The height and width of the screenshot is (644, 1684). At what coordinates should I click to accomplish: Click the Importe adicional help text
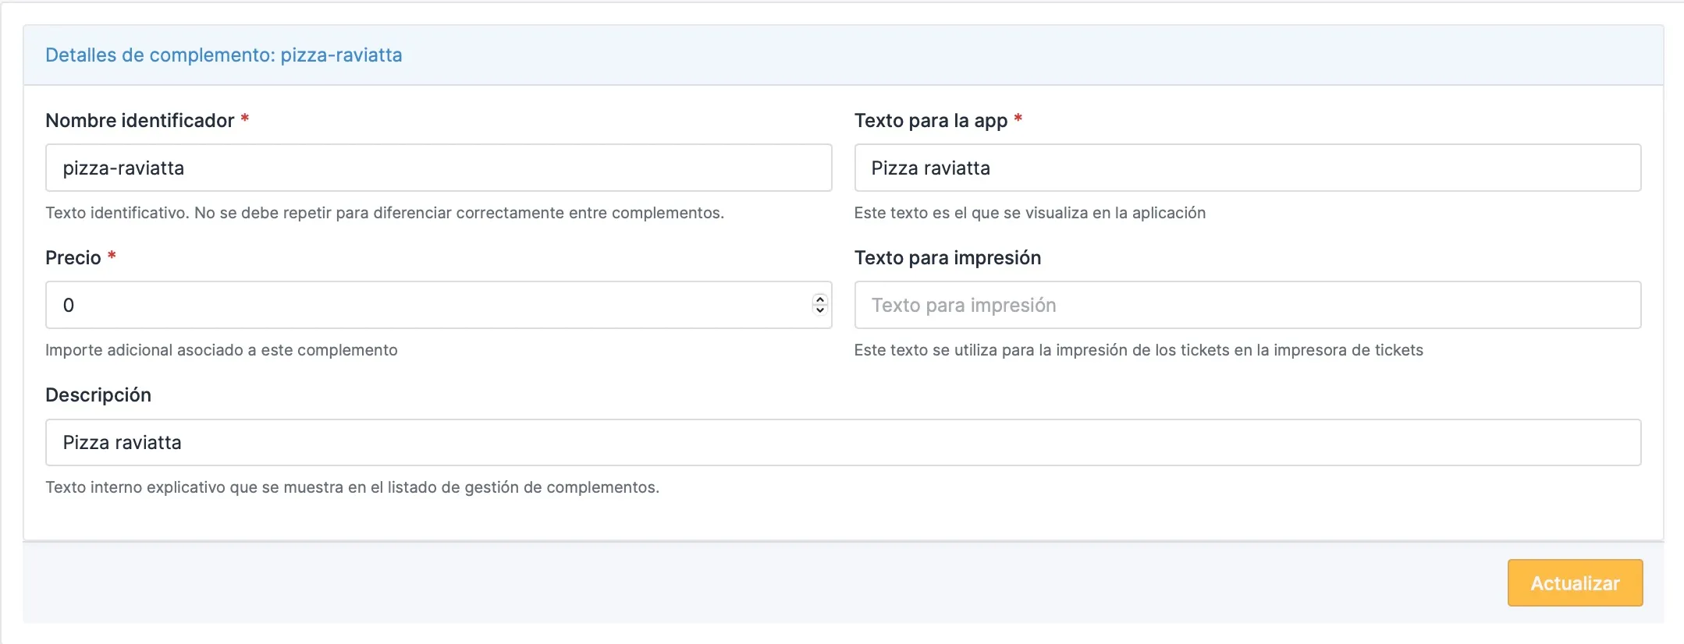coord(222,350)
